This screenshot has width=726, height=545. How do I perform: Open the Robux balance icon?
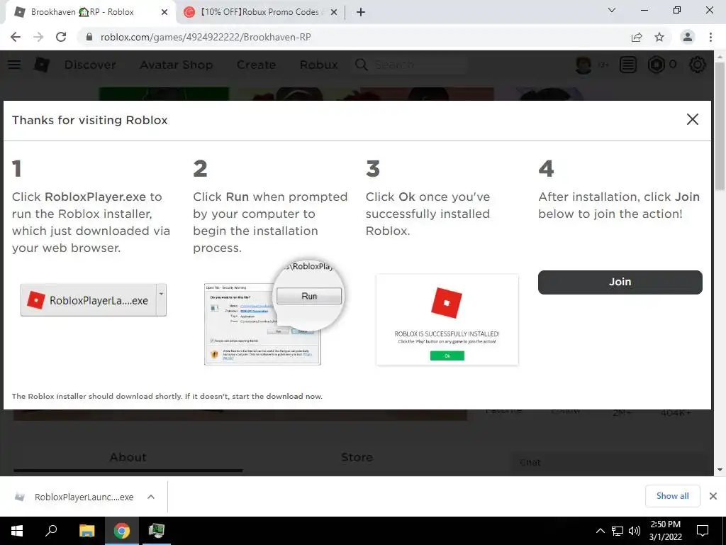click(656, 65)
